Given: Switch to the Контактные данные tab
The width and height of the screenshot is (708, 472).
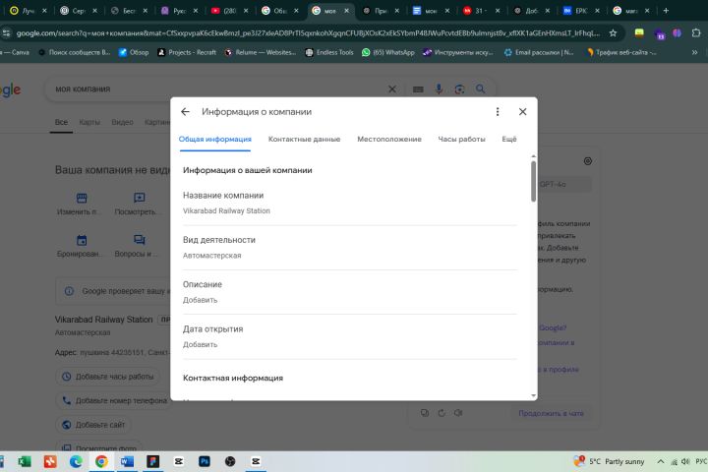Looking at the screenshot, I should click(304, 139).
